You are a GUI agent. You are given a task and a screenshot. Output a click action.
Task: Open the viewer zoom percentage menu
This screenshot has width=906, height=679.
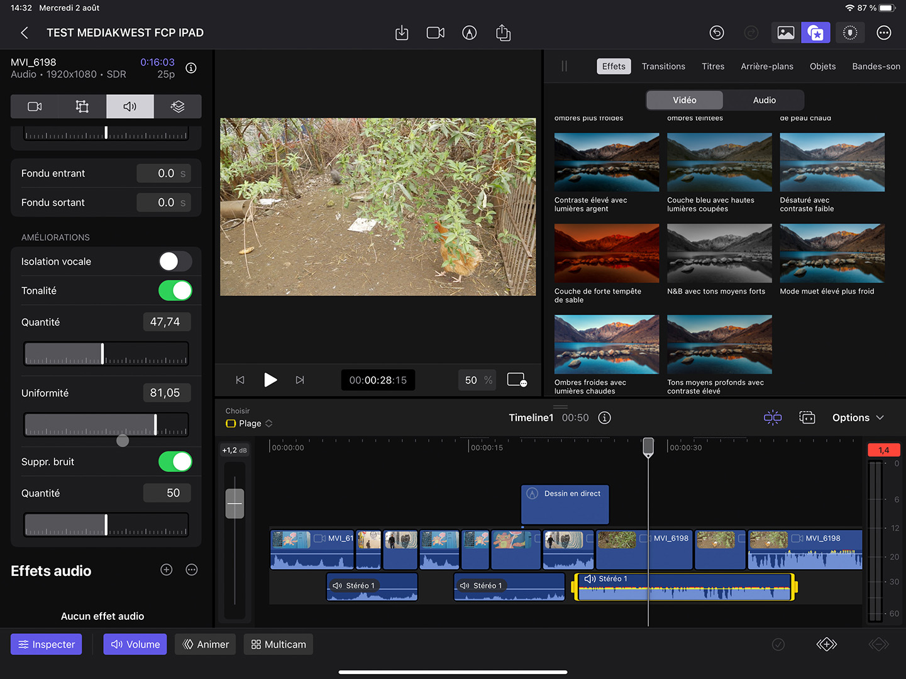pyautogui.click(x=478, y=380)
